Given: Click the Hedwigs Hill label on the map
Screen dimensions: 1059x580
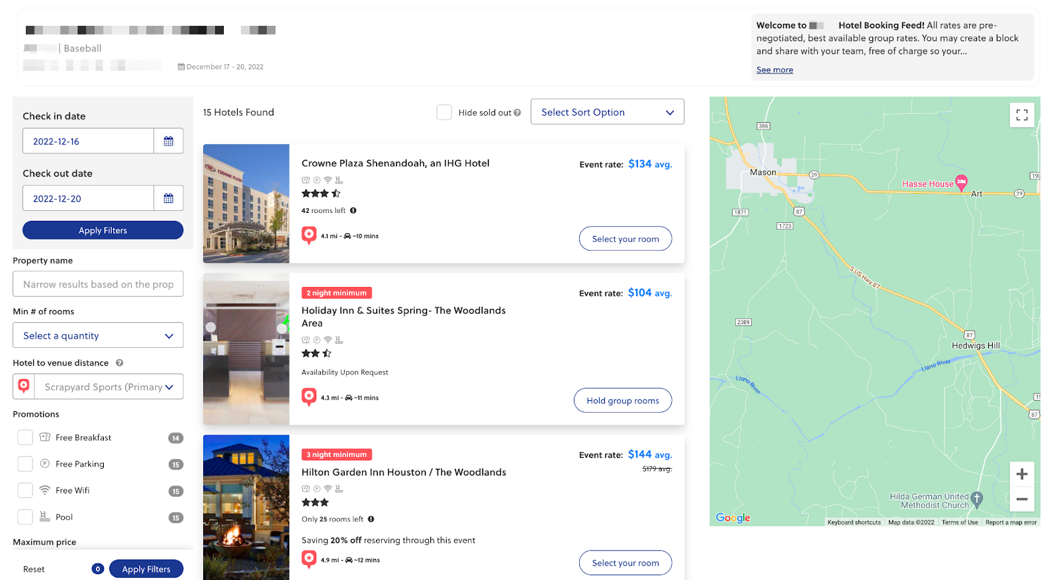Looking at the screenshot, I should tap(976, 346).
